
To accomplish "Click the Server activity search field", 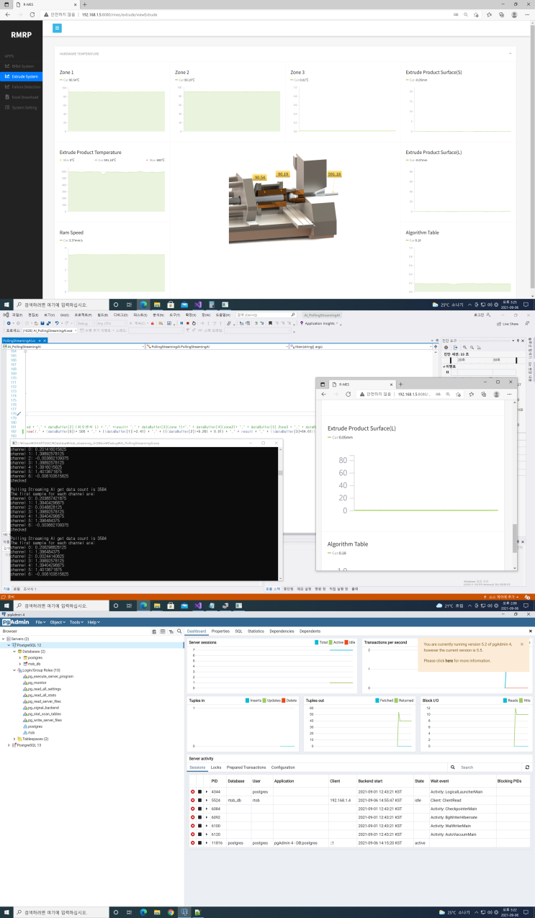I will tap(488, 768).
